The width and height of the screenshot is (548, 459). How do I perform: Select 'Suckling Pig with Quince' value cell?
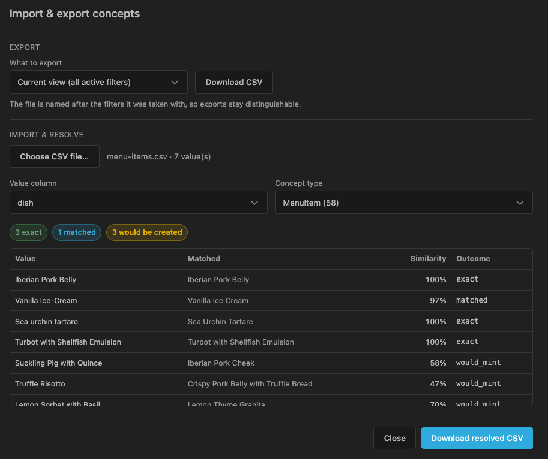pos(59,363)
